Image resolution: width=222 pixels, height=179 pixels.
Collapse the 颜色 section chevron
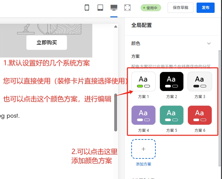click(209, 43)
